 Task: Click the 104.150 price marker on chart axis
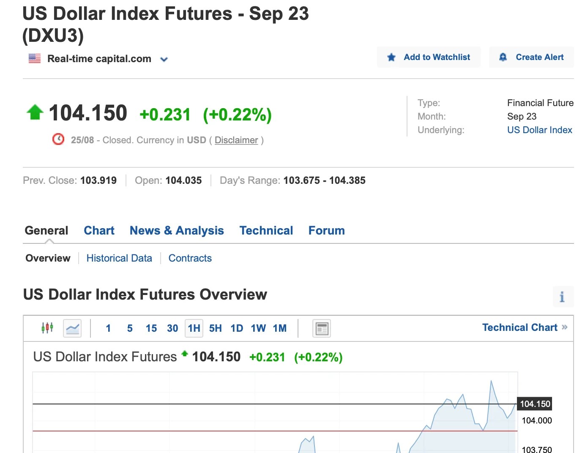pyautogui.click(x=534, y=404)
